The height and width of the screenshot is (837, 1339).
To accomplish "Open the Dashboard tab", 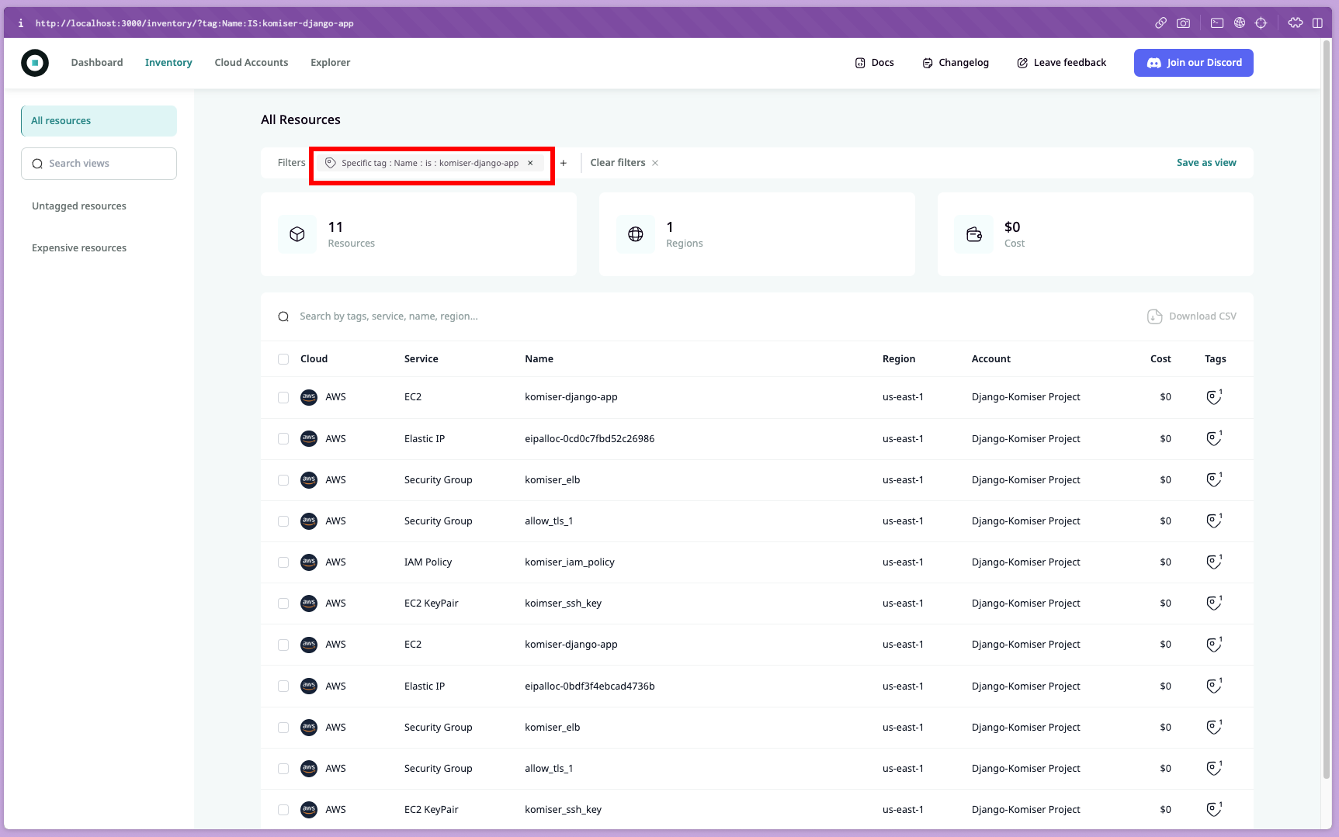I will click(97, 63).
